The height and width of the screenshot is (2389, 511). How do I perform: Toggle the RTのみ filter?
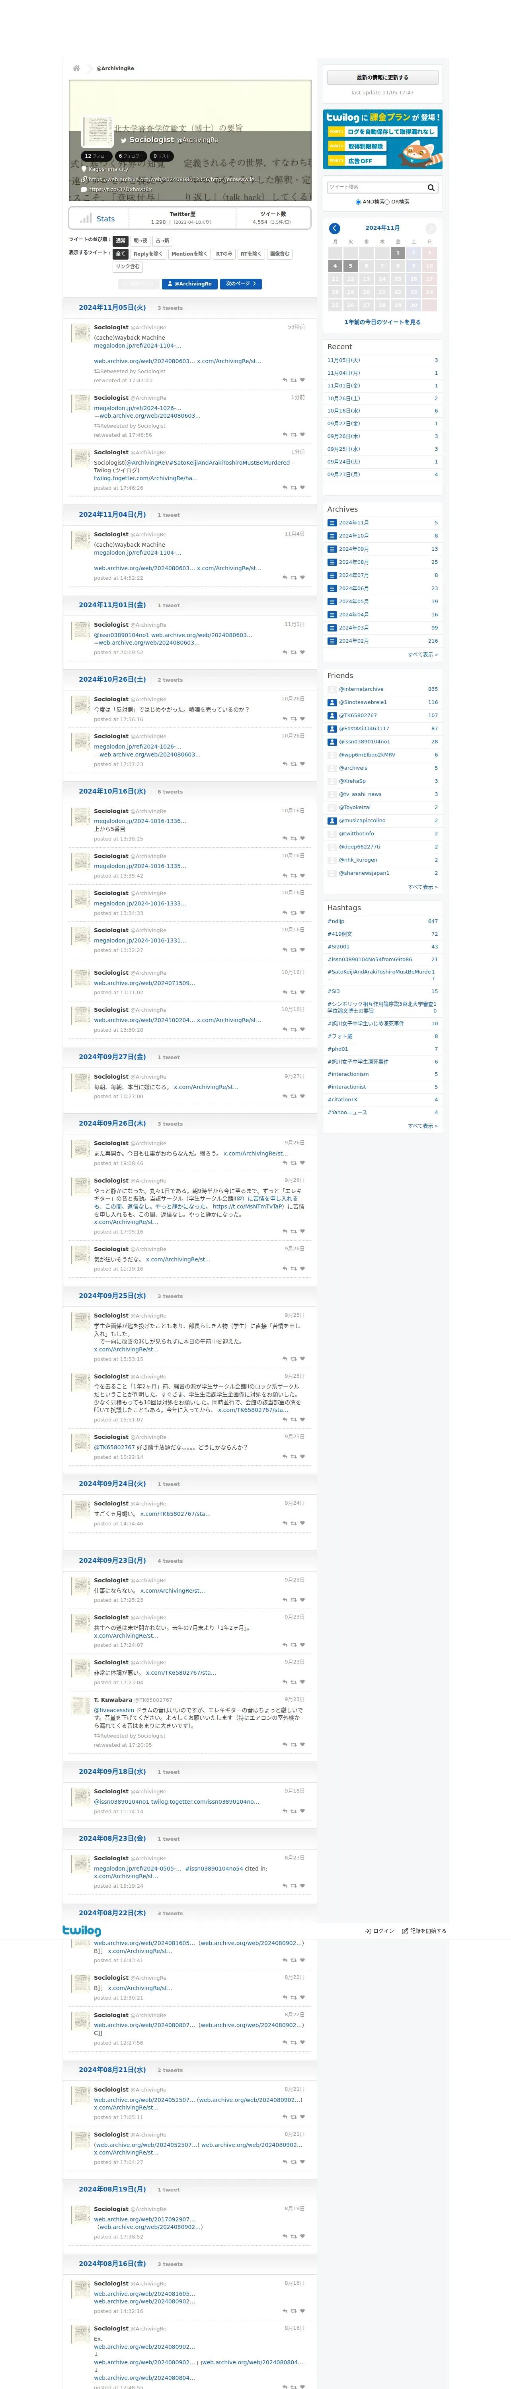tap(224, 253)
